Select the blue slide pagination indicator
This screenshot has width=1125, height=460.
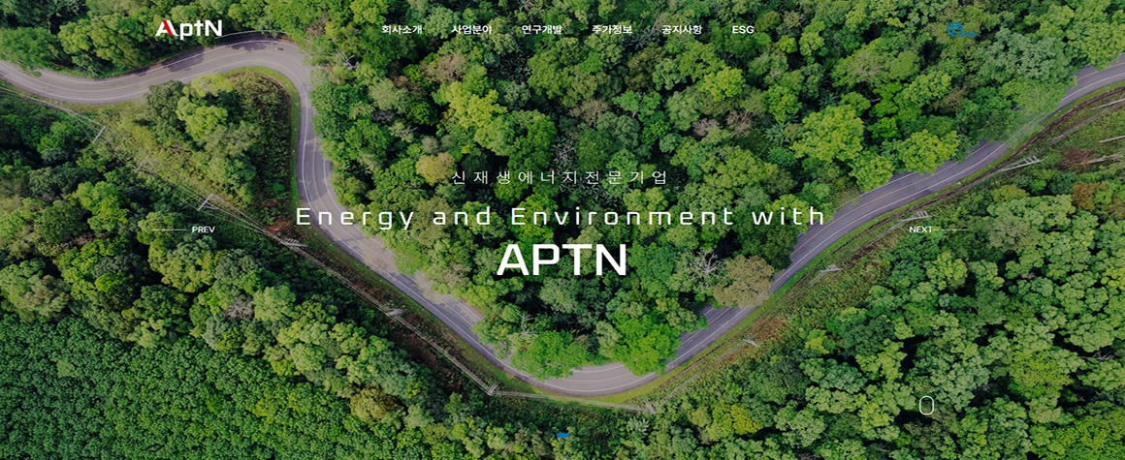pyautogui.click(x=562, y=435)
